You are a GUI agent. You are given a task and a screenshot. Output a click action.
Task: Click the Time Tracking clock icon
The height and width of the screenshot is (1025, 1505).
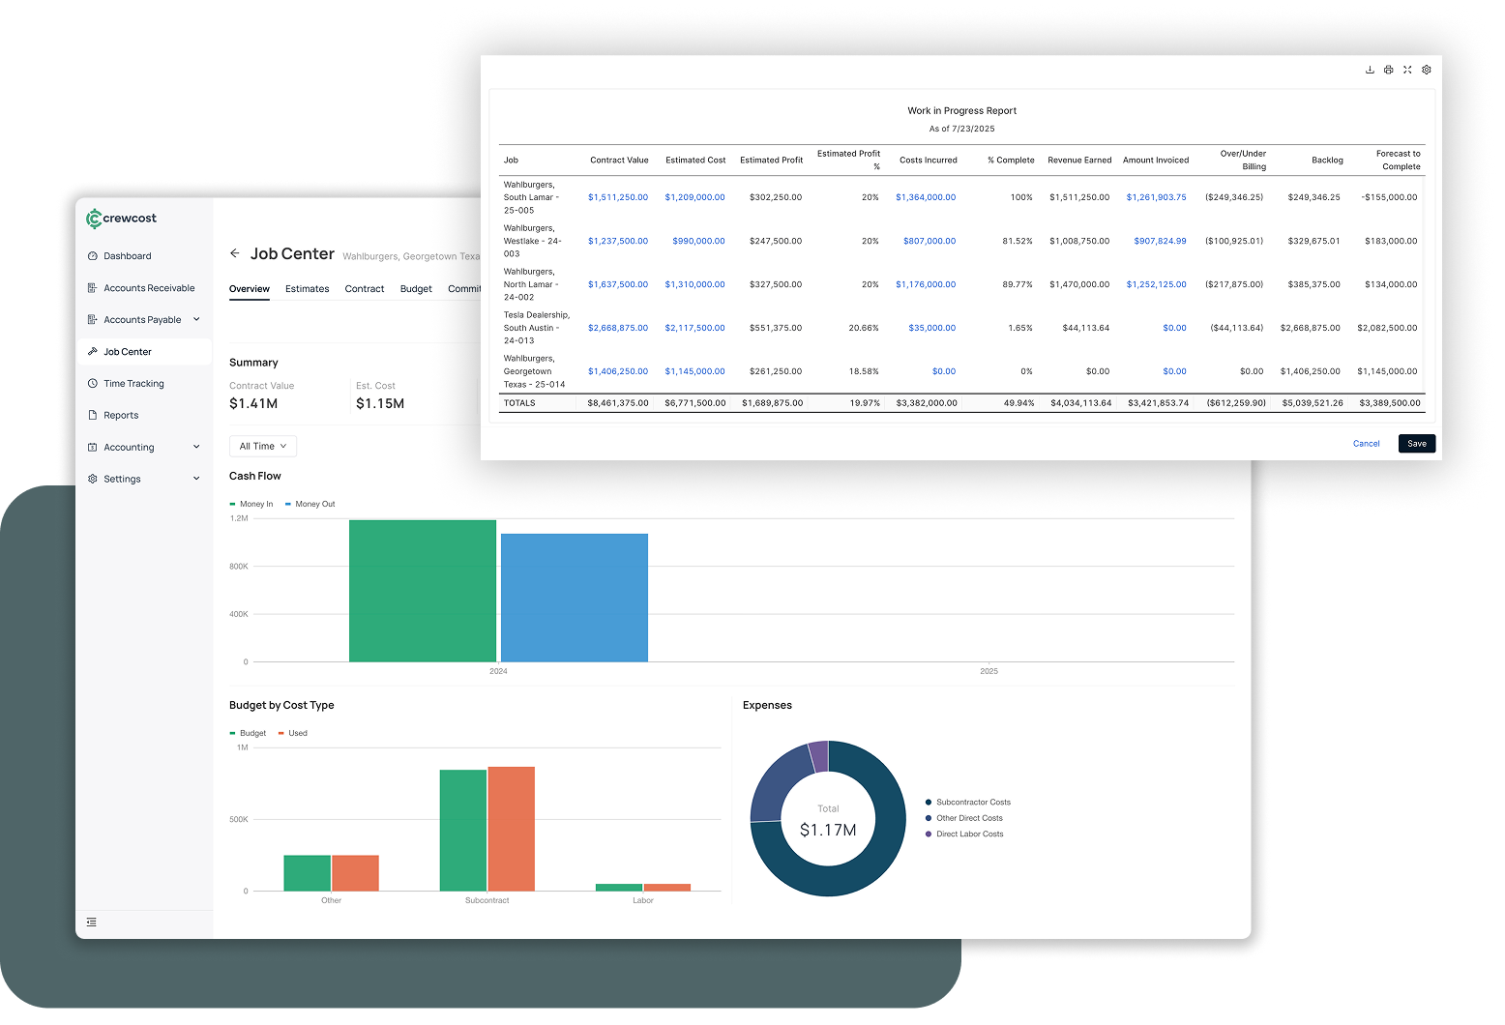coord(93,384)
